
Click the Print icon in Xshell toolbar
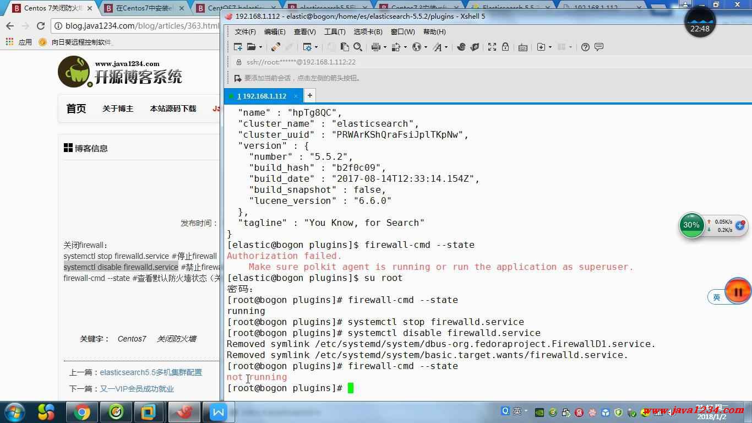click(375, 47)
